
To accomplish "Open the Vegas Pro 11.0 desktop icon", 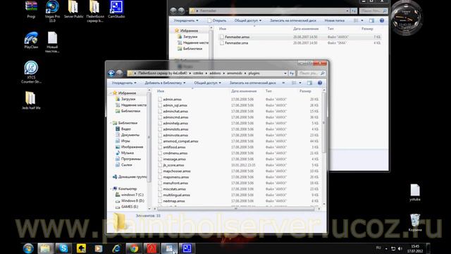I will point(52,11).
